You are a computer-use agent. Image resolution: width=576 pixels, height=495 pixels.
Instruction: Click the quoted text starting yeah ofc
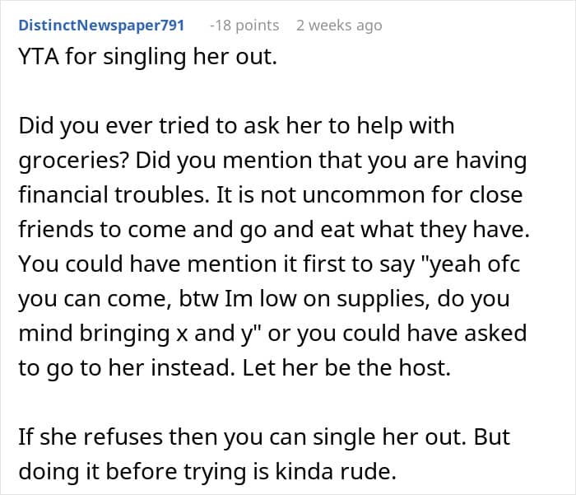click(471, 264)
